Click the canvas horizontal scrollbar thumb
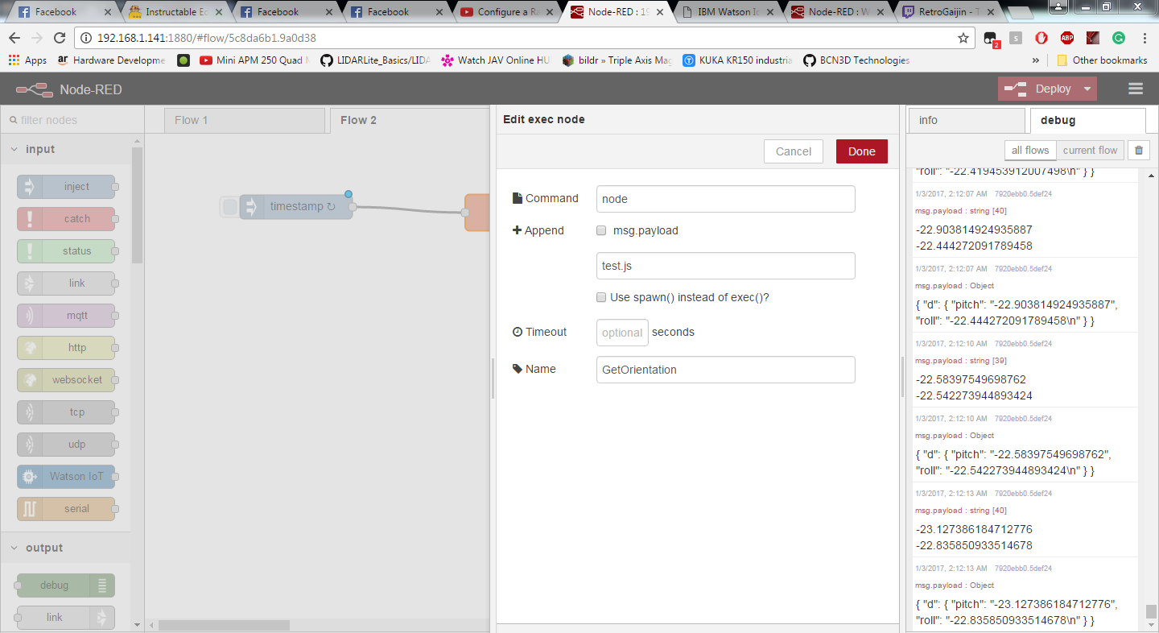1159x633 pixels. 224,625
